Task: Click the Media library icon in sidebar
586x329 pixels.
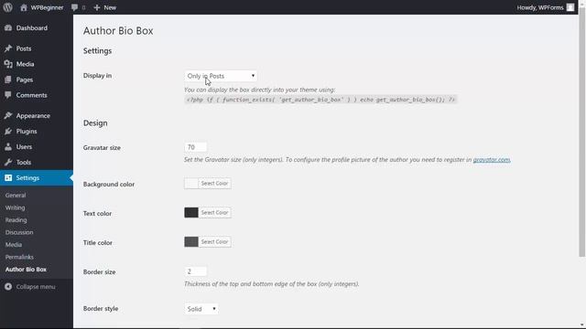Action: [8, 64]
